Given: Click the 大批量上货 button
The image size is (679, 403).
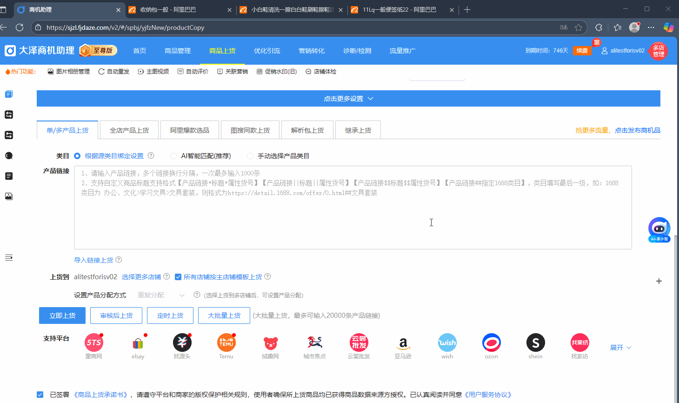Looking at the screenshot, I should pyautogui.click(x=224, y=316).
